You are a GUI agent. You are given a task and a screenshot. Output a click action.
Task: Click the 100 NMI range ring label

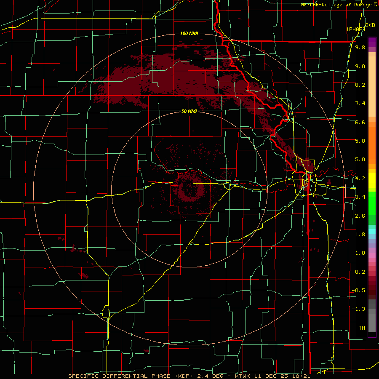[189, 33]
